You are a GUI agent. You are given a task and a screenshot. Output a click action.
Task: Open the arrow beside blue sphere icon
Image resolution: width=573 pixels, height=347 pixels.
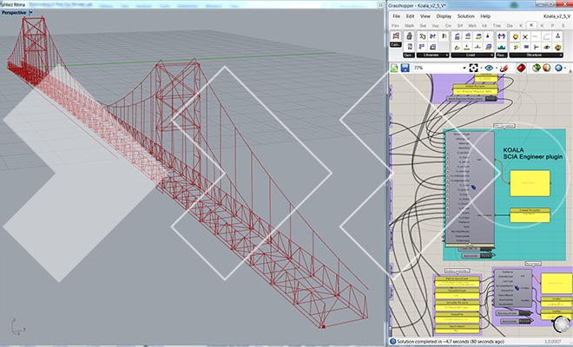[x=565, y=69]
